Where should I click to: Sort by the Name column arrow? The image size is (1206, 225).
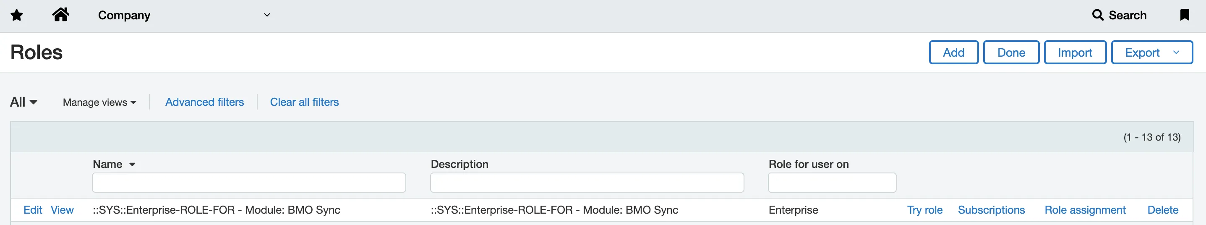(x=133, y=165)
